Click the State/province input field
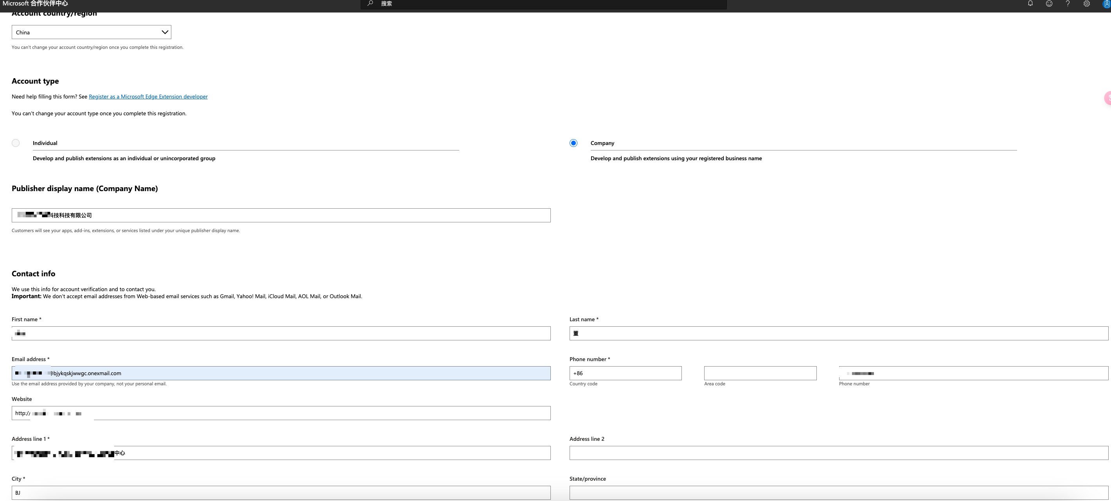 point(838,493)
